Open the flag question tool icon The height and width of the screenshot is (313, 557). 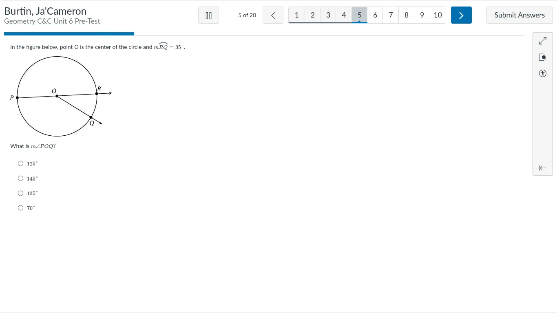click(542, 57)
